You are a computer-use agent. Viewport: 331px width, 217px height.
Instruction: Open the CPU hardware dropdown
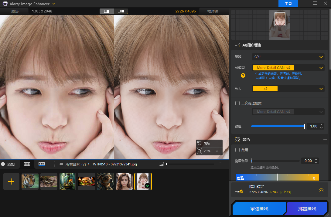[288, 56]
